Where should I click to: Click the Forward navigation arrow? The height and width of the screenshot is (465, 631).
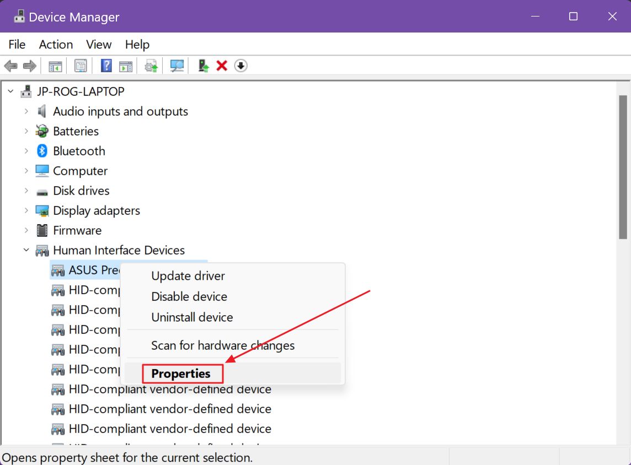coord(29,66)
